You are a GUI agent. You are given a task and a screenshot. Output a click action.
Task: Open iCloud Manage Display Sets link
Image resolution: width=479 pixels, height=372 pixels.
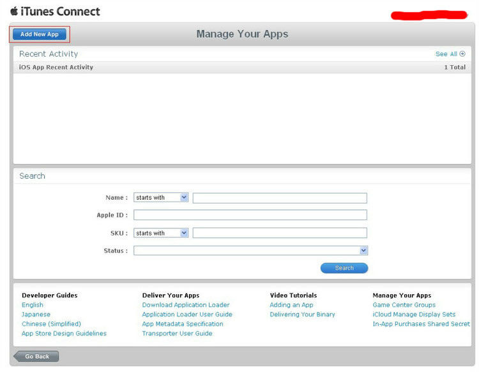click(414, 315)
